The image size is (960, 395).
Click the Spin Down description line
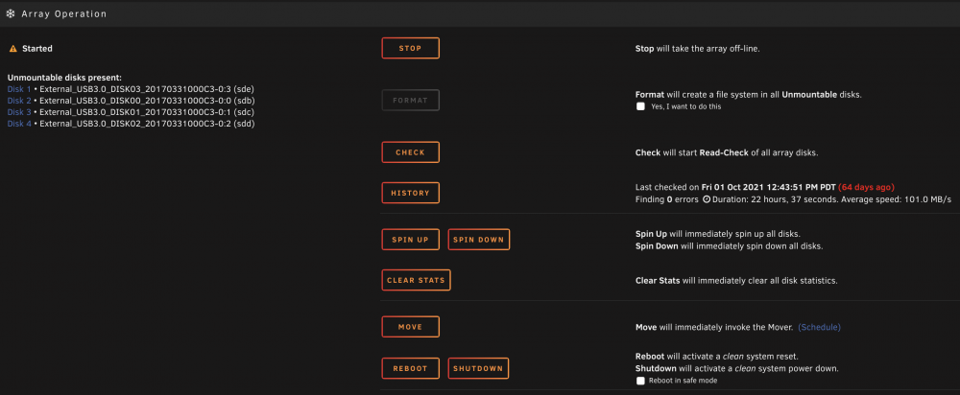coord(729,246)
